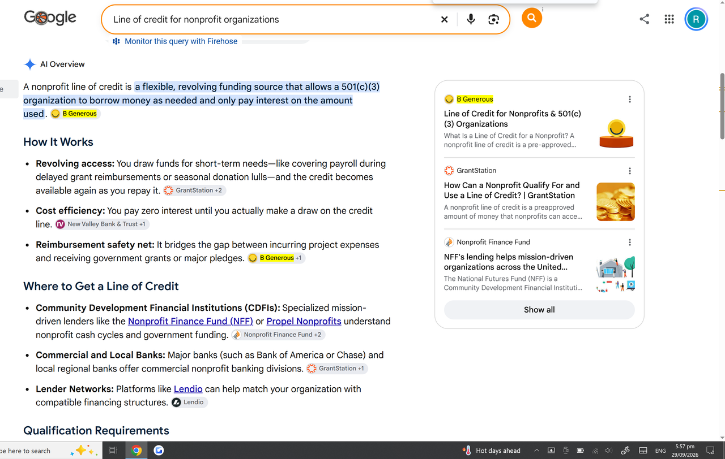The height and width of the screenshot is (459, 725).
Task: Follow the Lendio hyperlink in Lender Networks
Action: [x=188, y=389]
